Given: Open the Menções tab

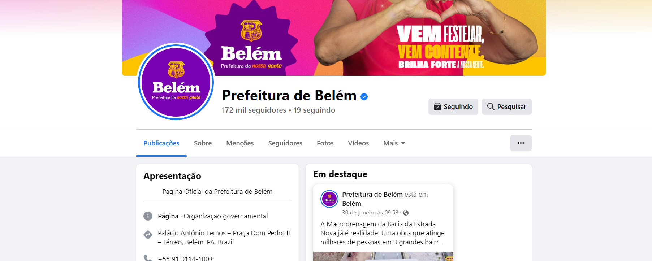Looking at the screenshot, I should (x=240, y=143).
